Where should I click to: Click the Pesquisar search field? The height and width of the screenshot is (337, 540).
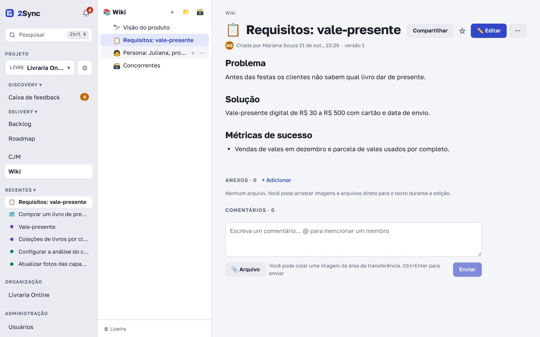click(49, 35)
